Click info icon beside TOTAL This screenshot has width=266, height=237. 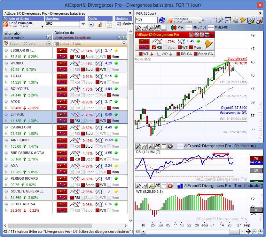pos(6,76)
